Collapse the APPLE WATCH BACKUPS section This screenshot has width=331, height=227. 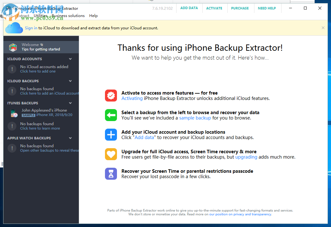pos(70,138)
